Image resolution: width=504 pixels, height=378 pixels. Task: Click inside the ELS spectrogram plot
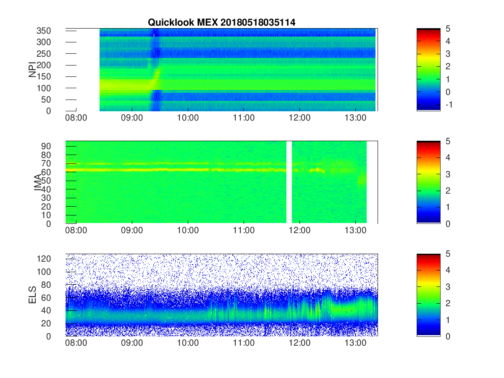221,295
